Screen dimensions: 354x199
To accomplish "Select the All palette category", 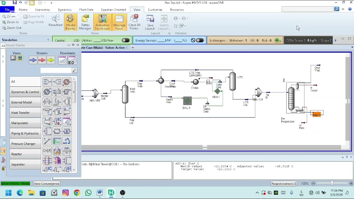I will tap(25, 82).
